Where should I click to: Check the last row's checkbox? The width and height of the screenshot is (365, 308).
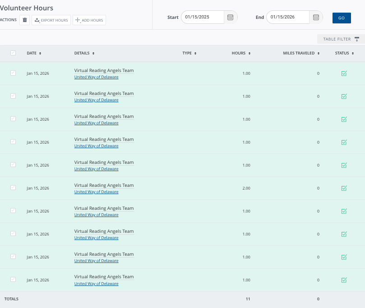(13, 280)
